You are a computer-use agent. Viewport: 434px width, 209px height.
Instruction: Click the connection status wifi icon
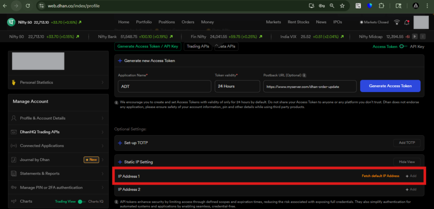point(397,22)
